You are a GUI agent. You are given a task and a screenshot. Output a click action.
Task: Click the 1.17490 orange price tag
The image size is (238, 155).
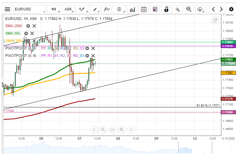click(x=228, y=73)
